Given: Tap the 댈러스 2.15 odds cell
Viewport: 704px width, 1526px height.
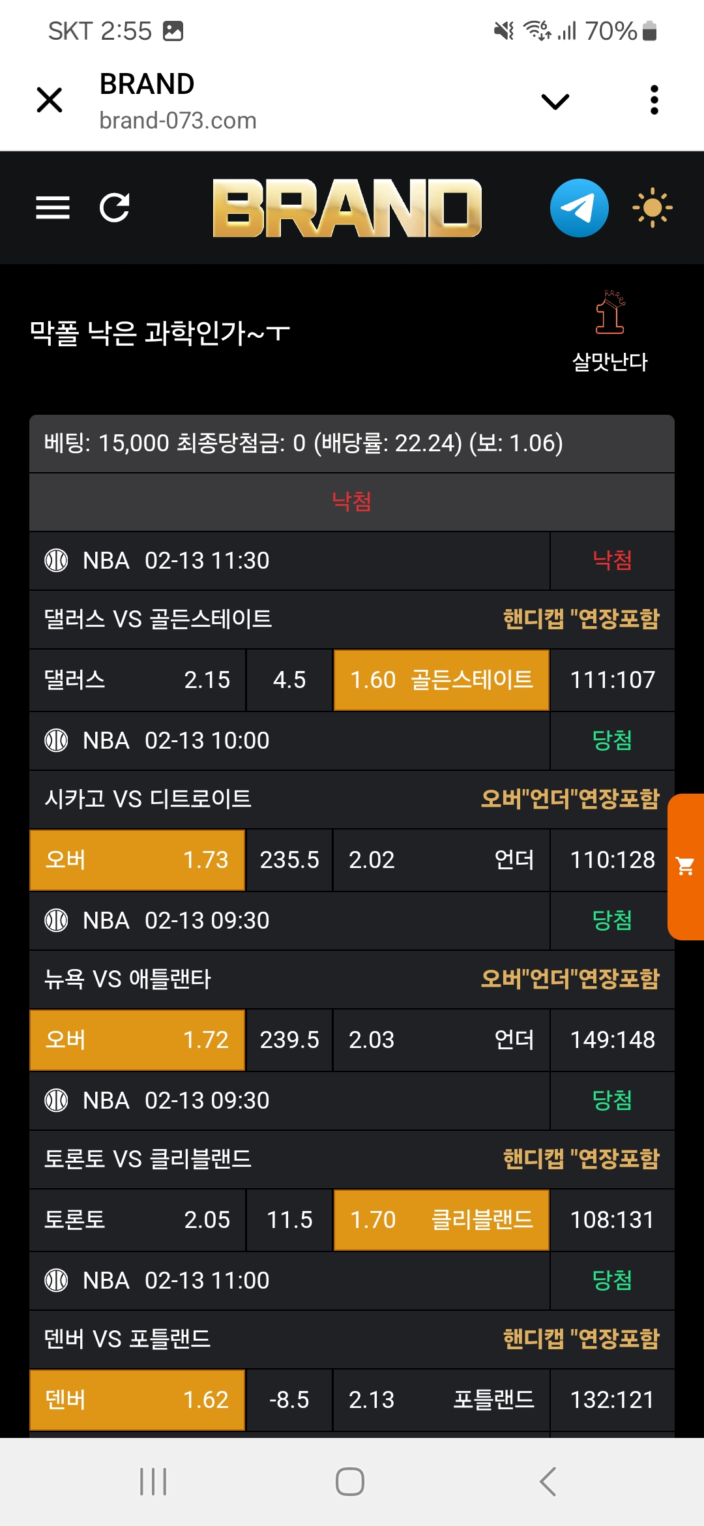Looking at the screenshot, I should click(137, 680).
